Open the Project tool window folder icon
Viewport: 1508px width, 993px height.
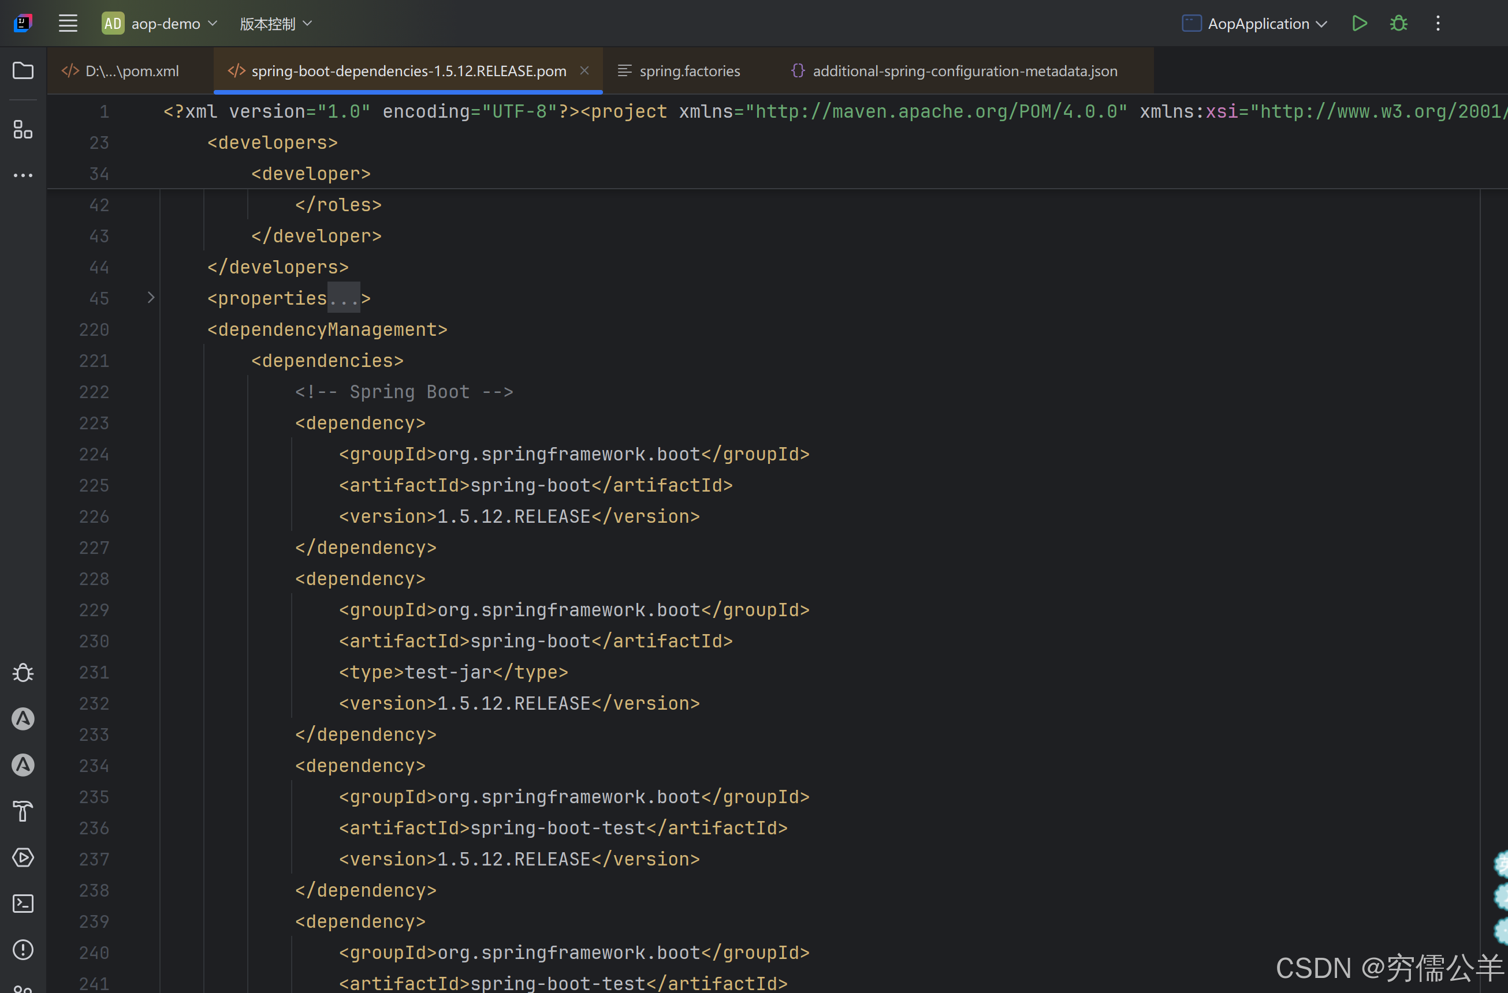click(23, 70)
